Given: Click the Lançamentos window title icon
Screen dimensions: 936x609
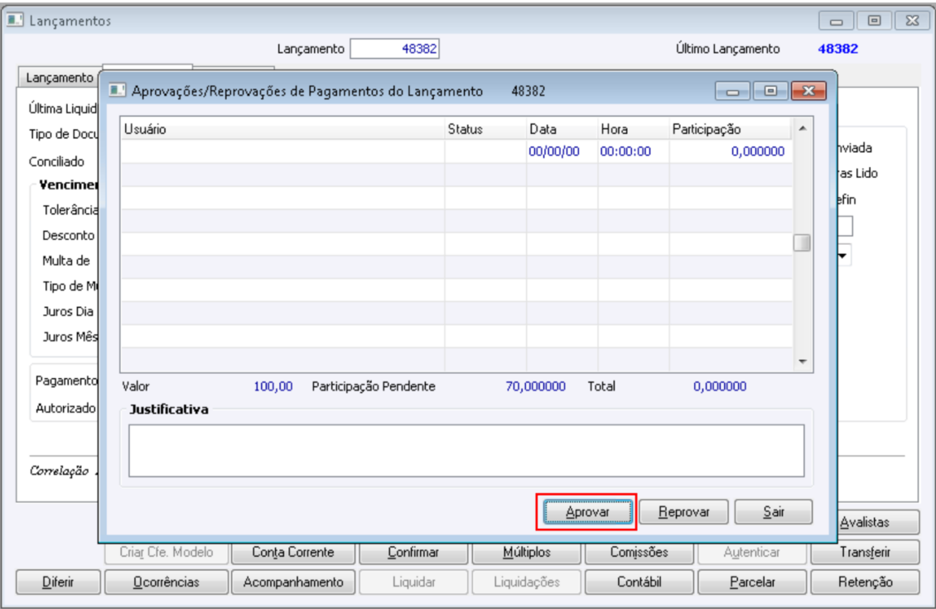Looking at the screenshot, I should (15, 21).
